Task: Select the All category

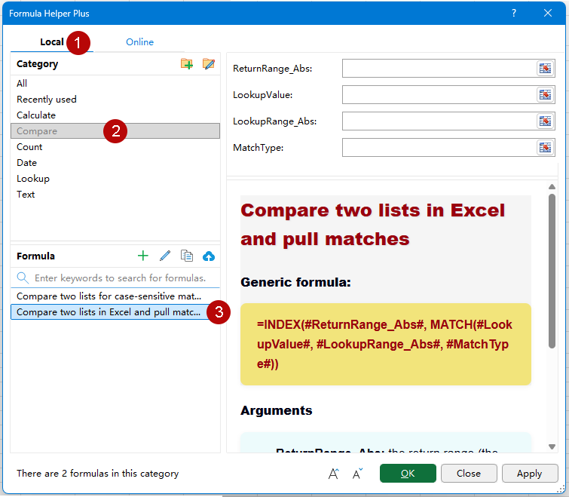Action: click(x=115, y=83)
